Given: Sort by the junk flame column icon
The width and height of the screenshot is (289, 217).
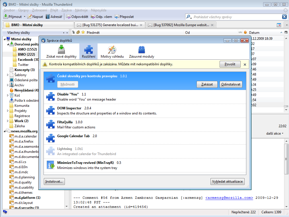Looking at the screenshot, I should (245, 32).
